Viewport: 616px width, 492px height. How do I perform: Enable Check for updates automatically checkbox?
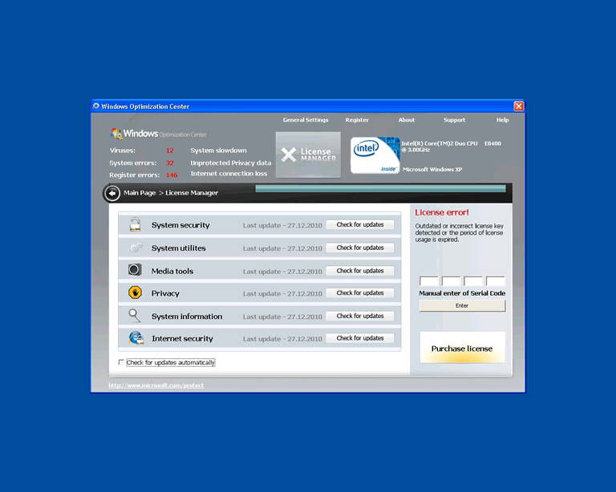[x=122, y=363]
